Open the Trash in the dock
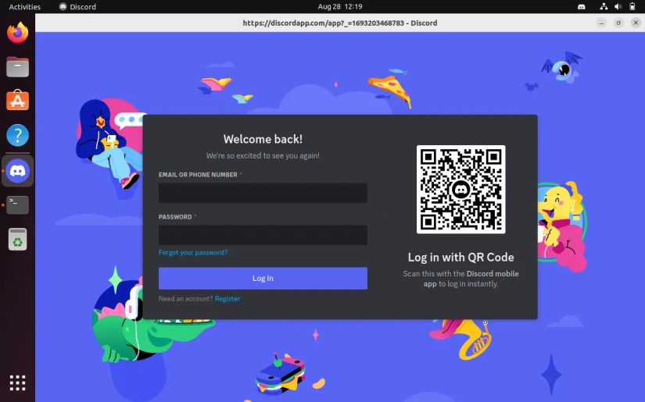The height and width of the screenshot is (402, 645). coord(18,239)
